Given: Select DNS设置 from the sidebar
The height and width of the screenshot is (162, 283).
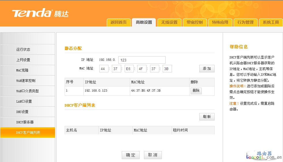Looking at the screenshot, I should [22, 112].
